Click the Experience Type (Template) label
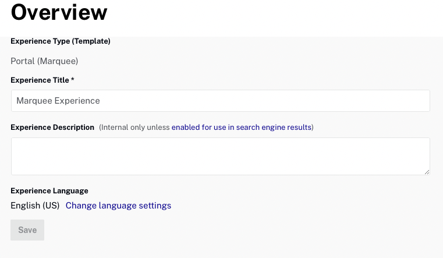The image size is (443, 258). coord(61,41)
